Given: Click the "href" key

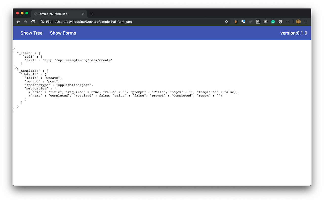Looking at the screenshot, I should [31, 60].
